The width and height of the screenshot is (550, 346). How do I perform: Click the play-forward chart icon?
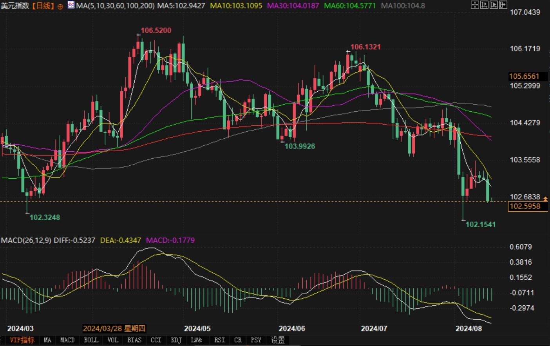(494, 5)
